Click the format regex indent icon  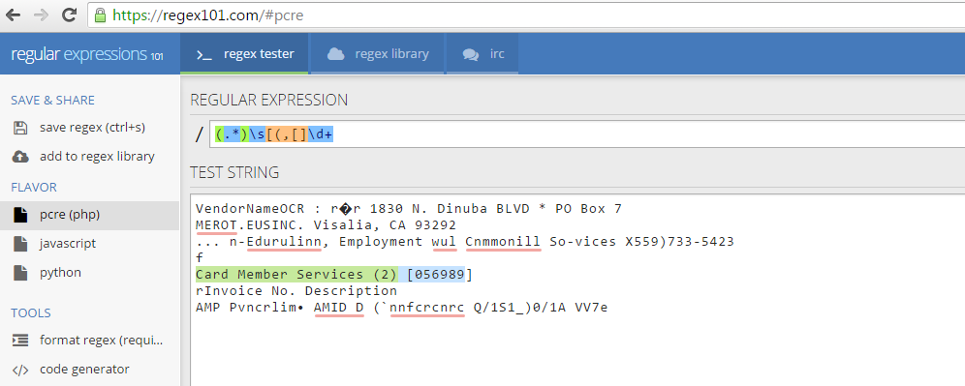point(20,340)
